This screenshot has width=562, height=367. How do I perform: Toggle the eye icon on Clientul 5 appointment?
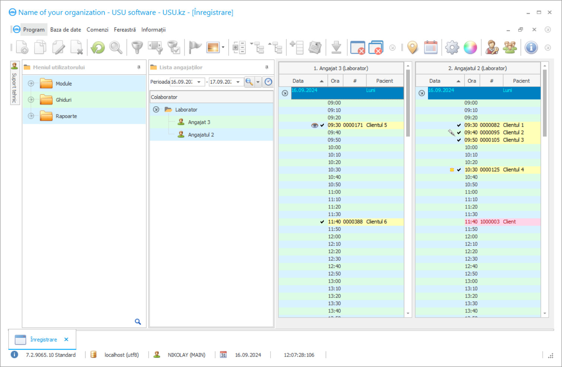pyautogui.click(x=314, y=125)
